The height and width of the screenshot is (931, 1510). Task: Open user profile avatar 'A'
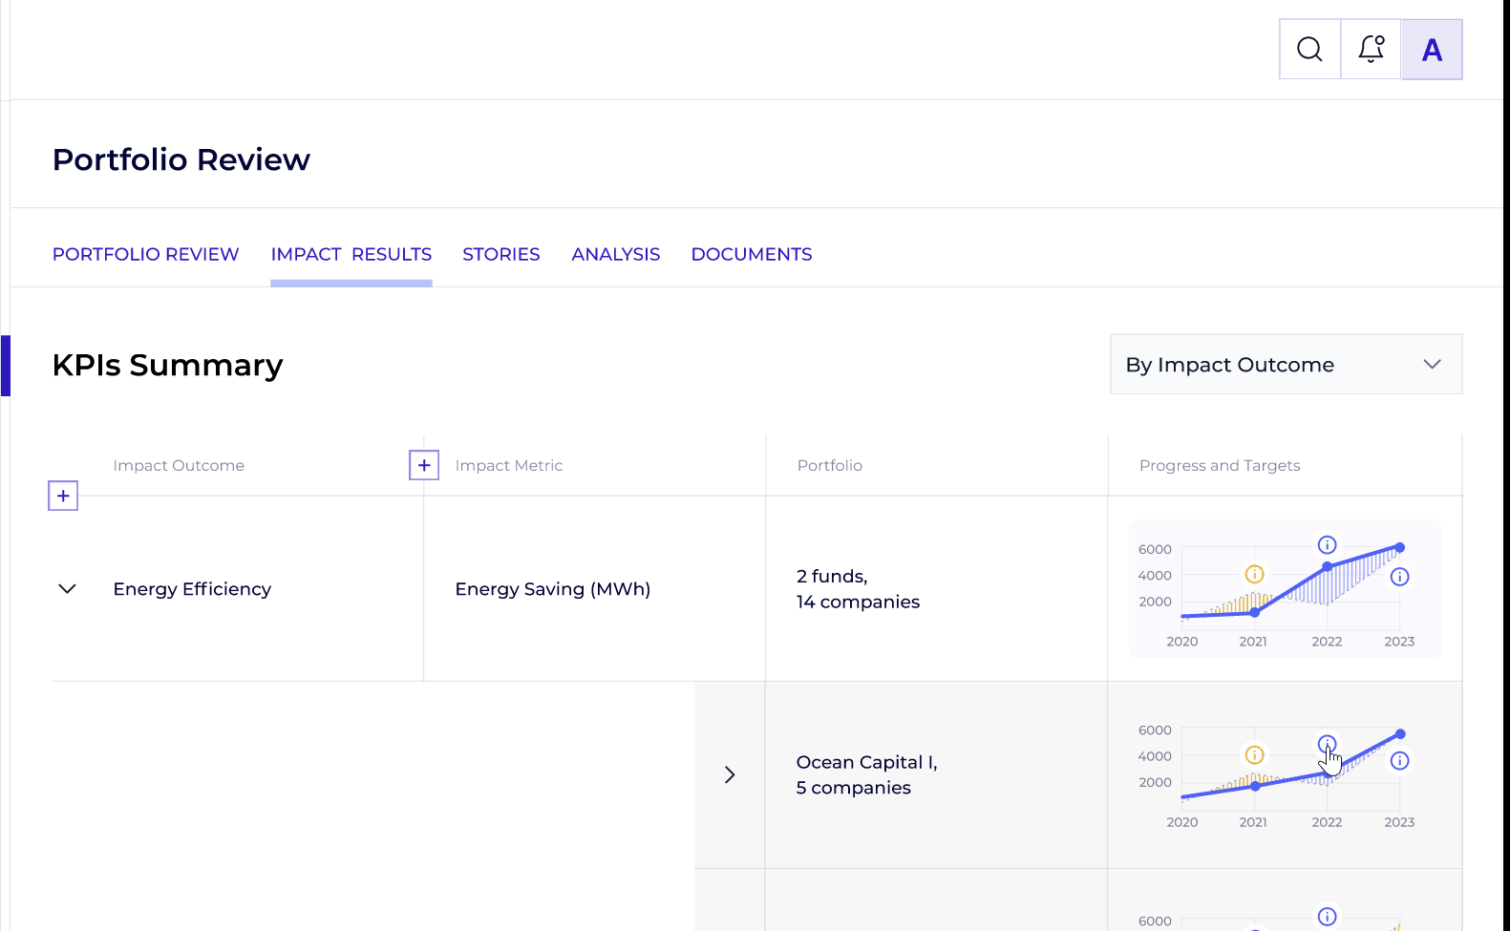click(x=1431, y=50)
